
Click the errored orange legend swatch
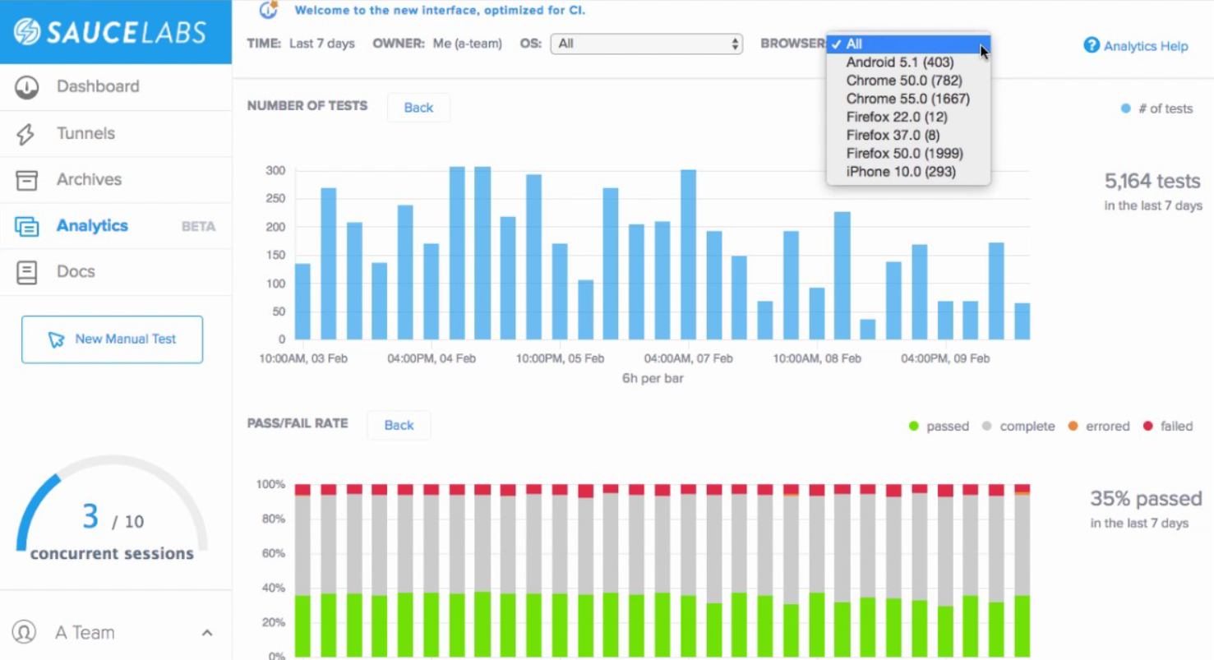tap(1073, 427)
